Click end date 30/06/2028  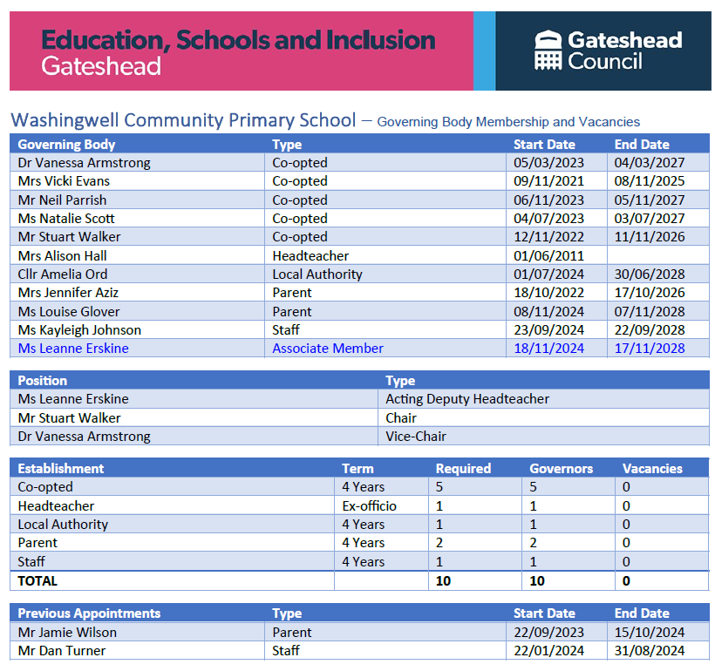[650, 274]
